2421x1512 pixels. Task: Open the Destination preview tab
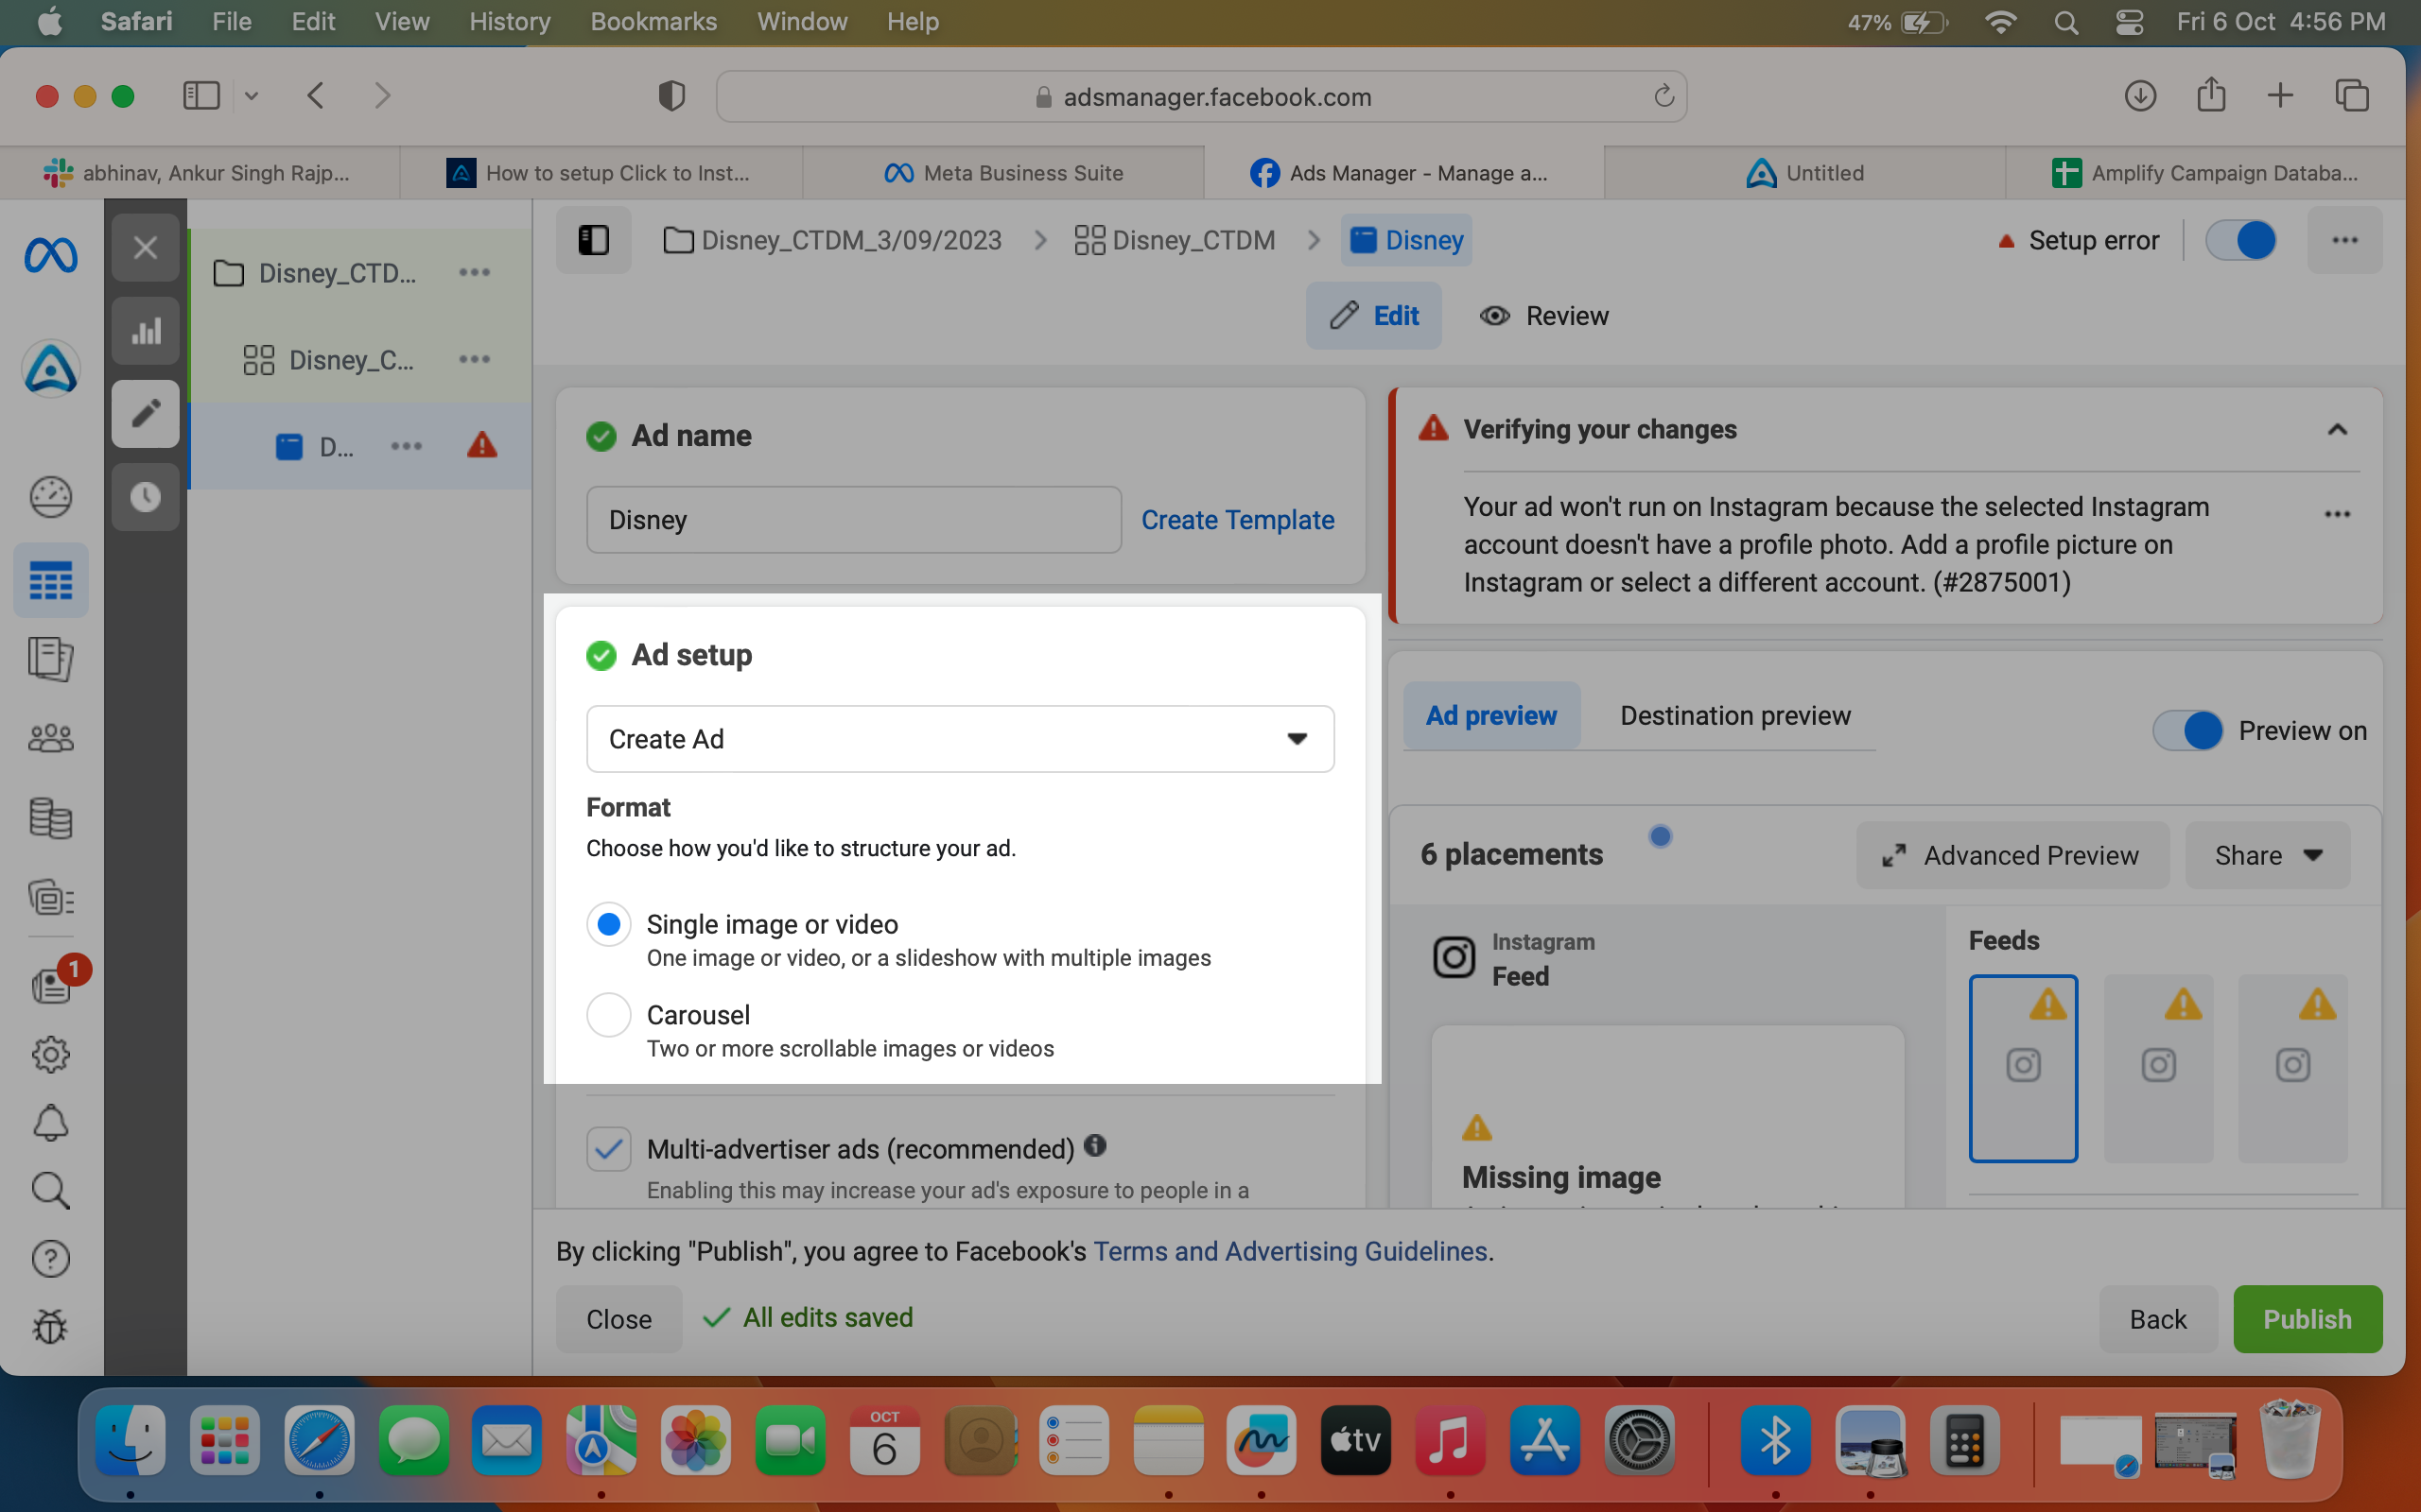(1735, 716)
